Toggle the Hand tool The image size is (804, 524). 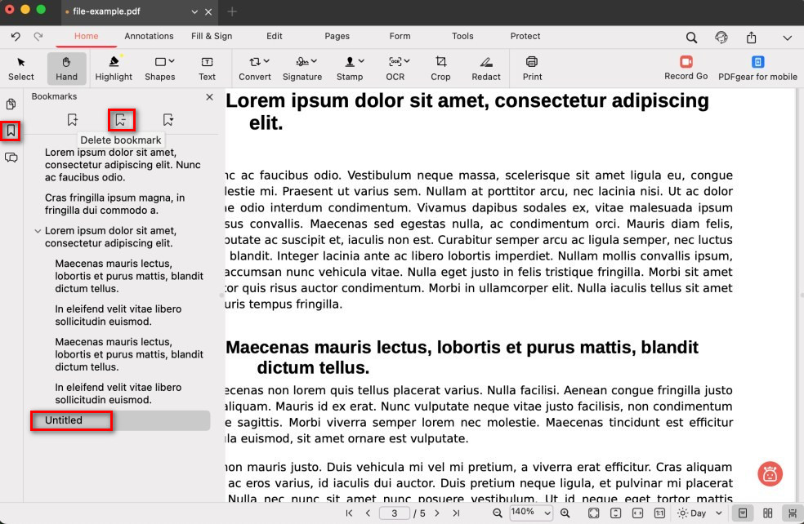click(x=66, y=68)
